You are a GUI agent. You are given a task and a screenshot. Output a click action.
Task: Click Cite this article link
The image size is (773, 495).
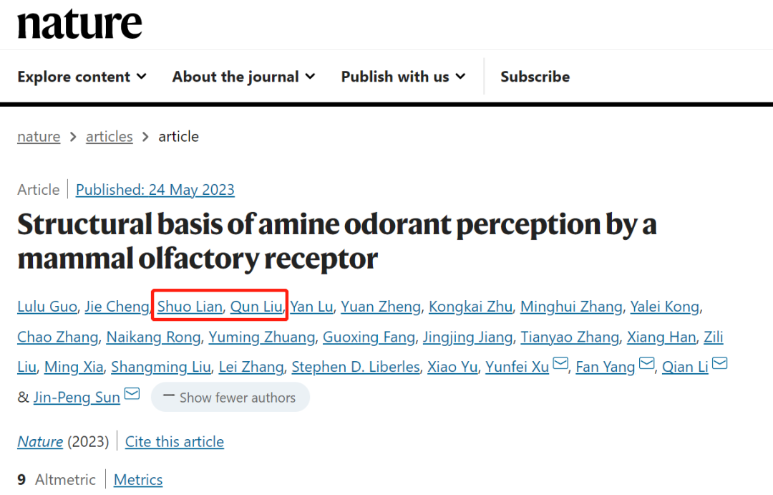pos(175,442)
